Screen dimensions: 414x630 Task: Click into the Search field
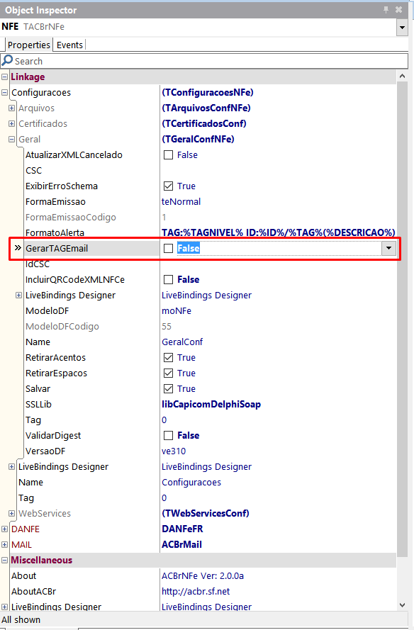pyautogui.click(x=209, y=61)
